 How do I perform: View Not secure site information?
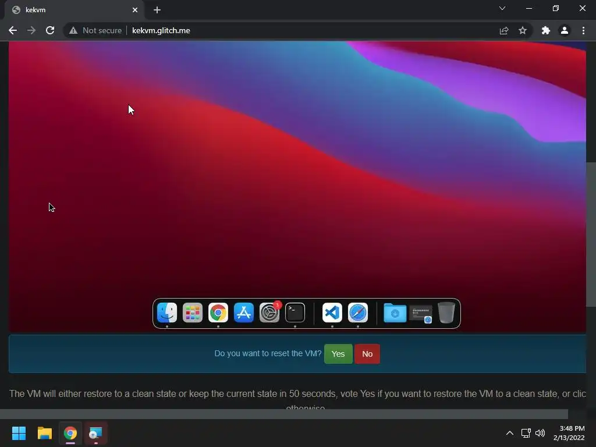(x=95, y=30)
